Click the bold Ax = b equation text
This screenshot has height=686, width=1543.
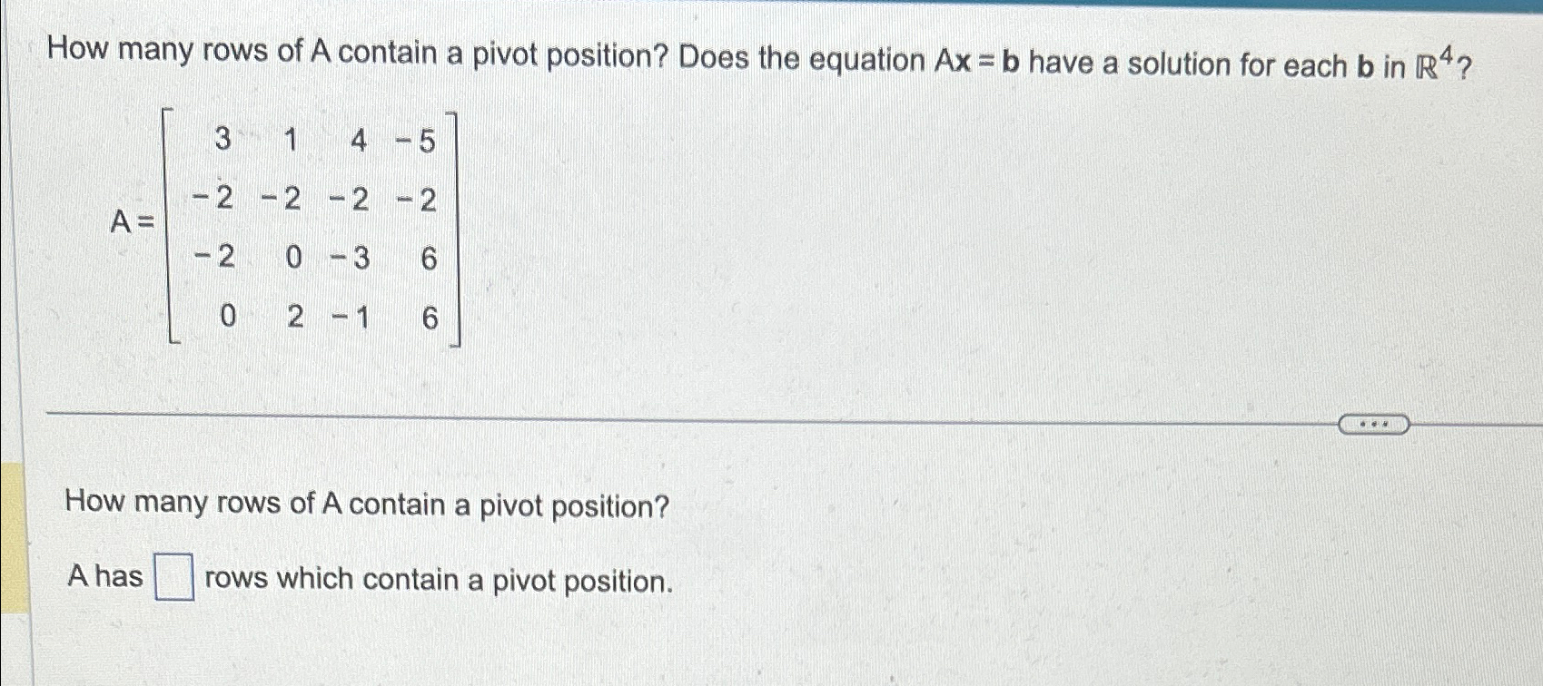click(x=977, y=60)
